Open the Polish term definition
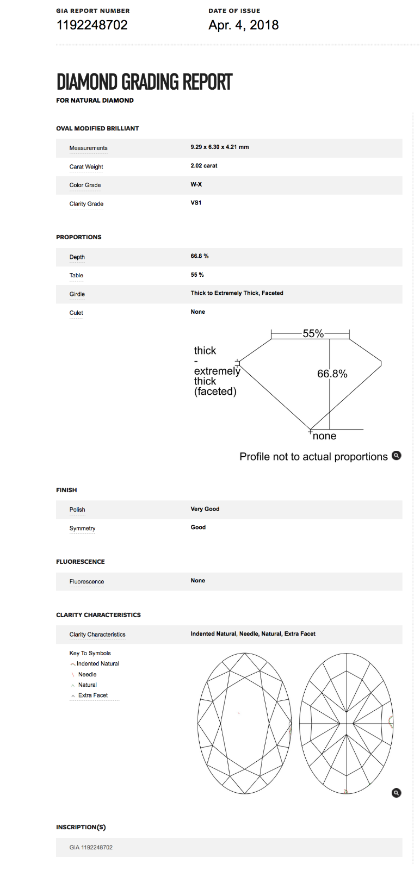Image resolution: width=420 pixels, height=870 pixels. point(77,509)
